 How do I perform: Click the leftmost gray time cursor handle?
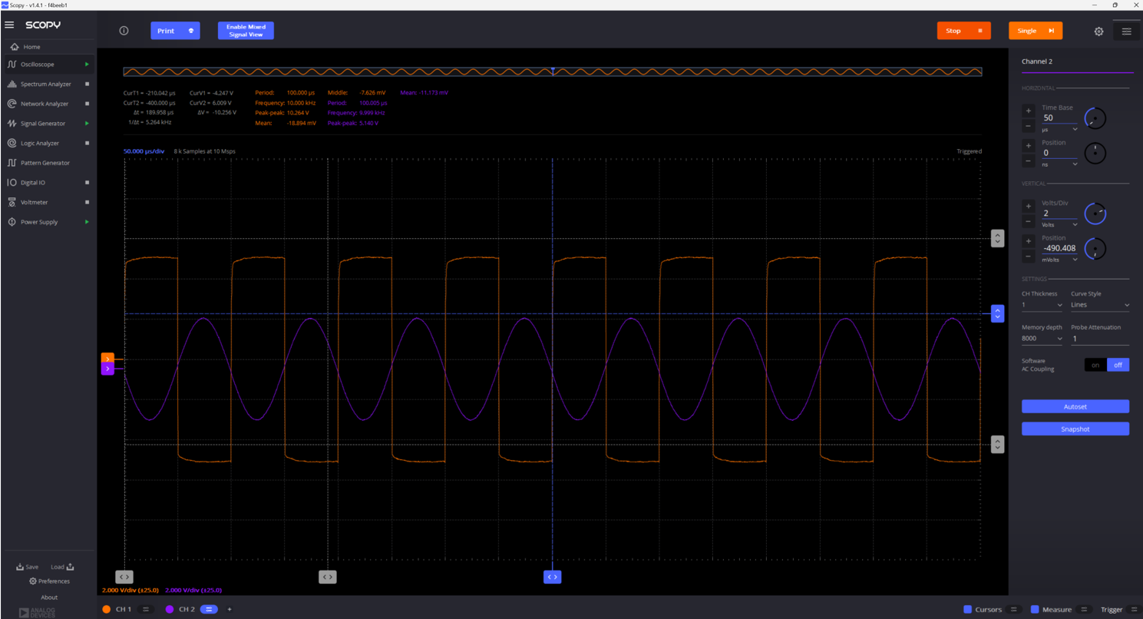tap(124, 577)
